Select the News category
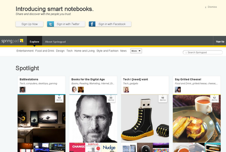The height and width of the screenshot is (152, 226). (x=123, y=51)
